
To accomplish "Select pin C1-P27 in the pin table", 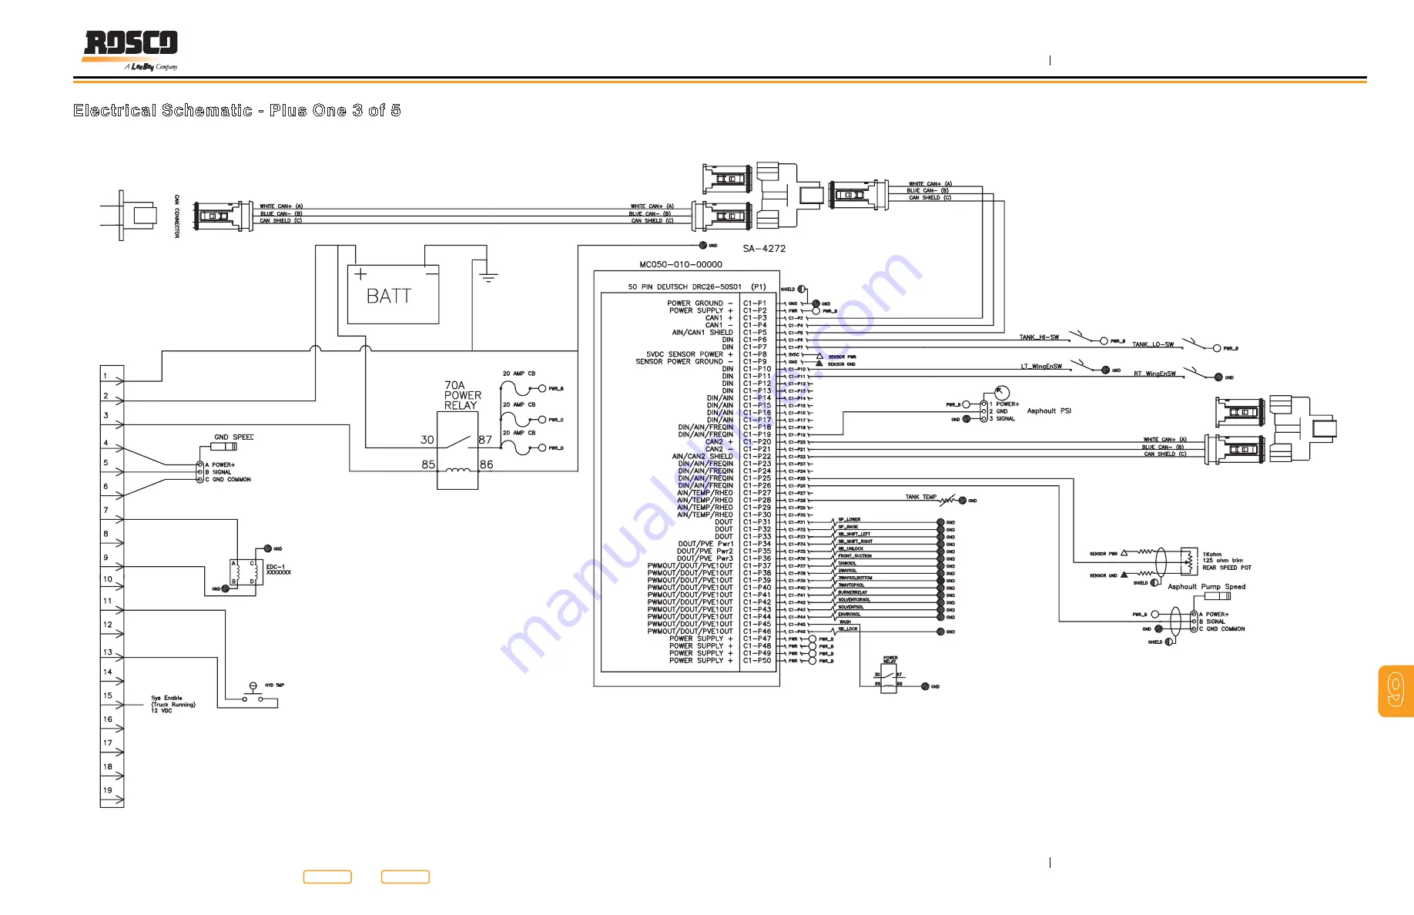I will tap(757, 493).
